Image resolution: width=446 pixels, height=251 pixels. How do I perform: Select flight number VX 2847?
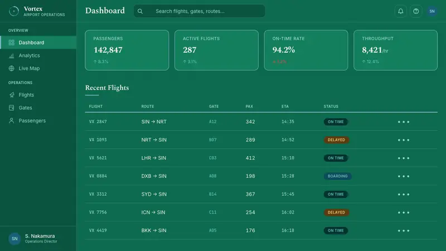point(98,122)
